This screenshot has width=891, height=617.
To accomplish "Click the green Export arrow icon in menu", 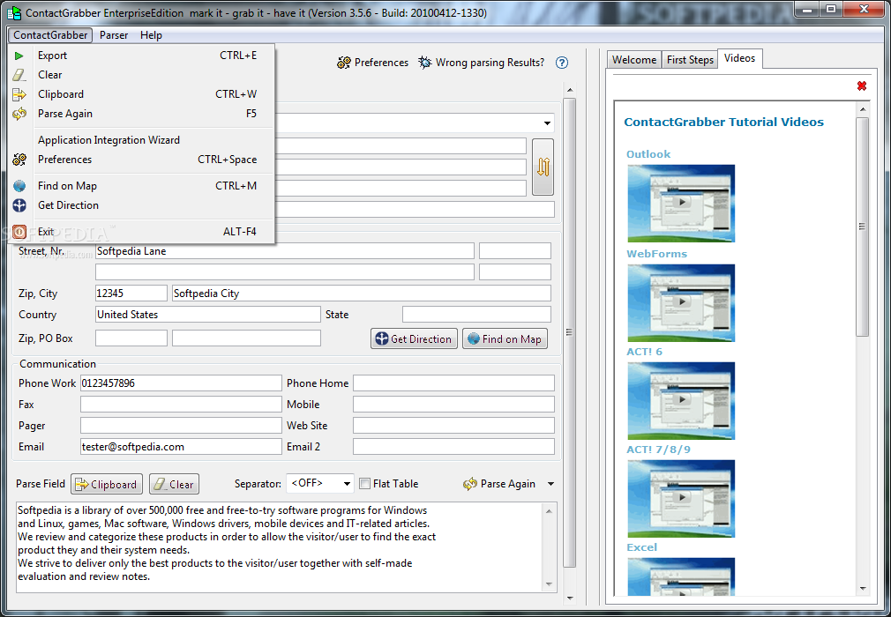I will (x=19, y=56).
